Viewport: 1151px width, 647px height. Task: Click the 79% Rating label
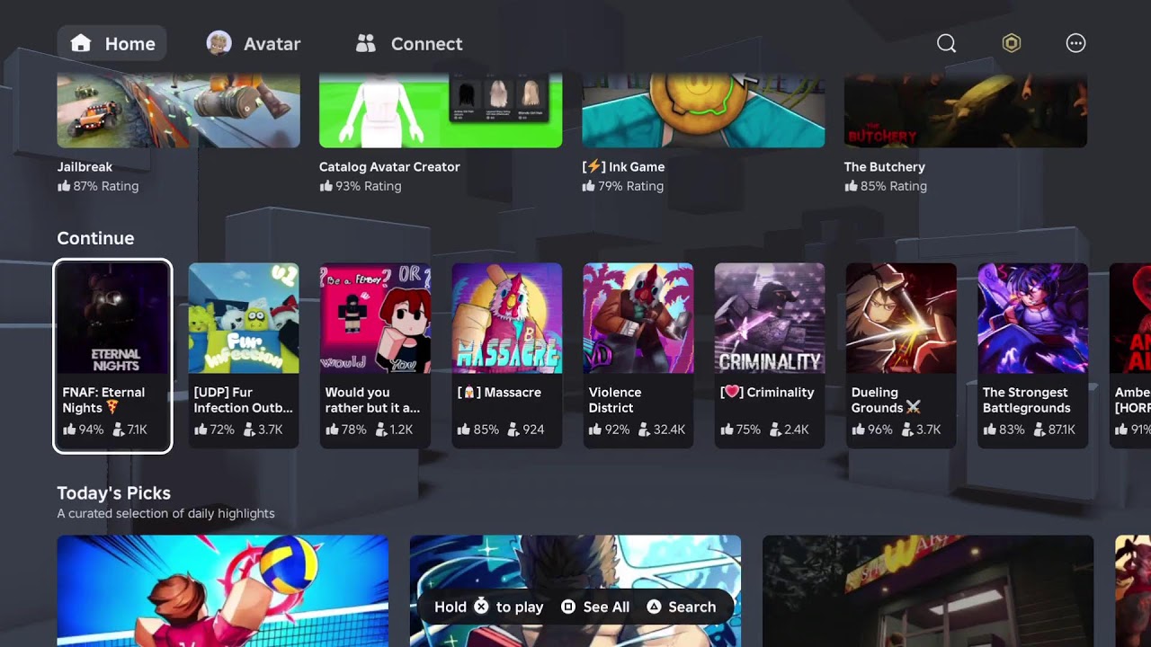[623, 186]
